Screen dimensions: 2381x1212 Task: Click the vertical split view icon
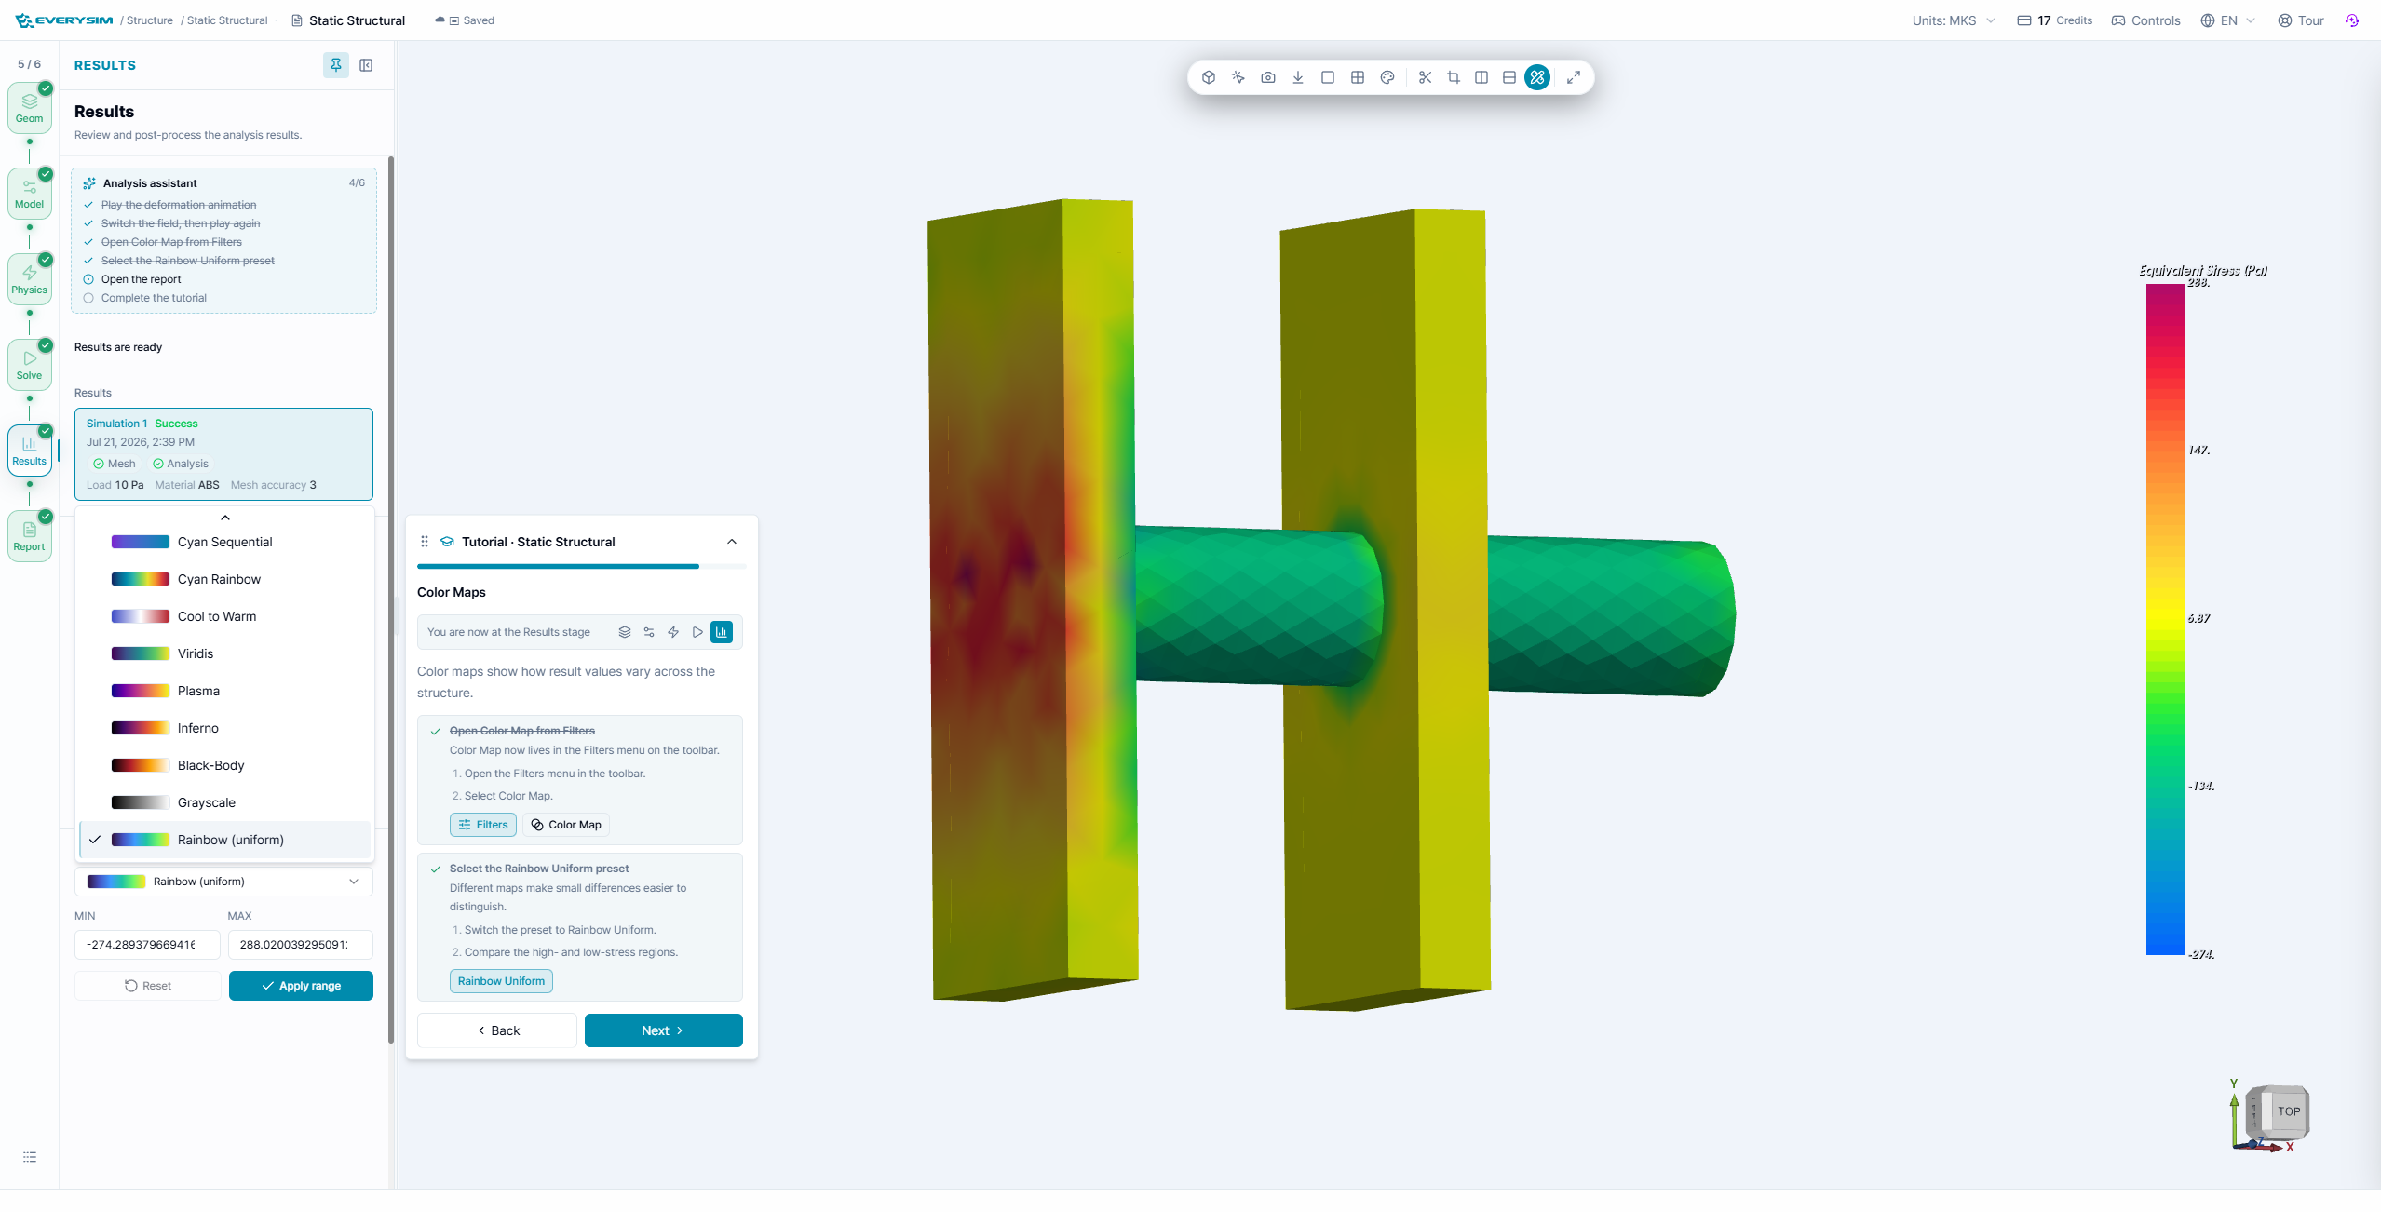[x=1481, y=77]
